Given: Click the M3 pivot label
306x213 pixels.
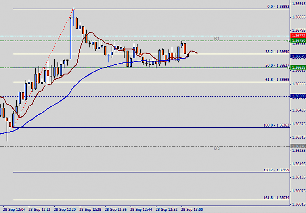Looking at the screenshot, I should [217, 149].
